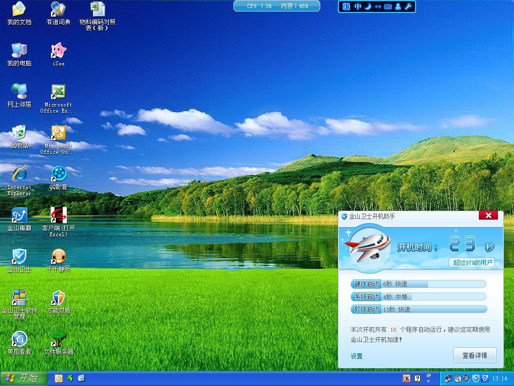Click the CPU and memory usage widget
Image resolution: width=514 pixels, height=386 pixels.
(x=277, y=6)
